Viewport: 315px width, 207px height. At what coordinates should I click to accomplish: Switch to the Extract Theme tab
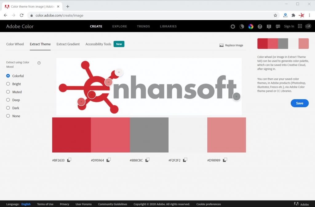40,44
